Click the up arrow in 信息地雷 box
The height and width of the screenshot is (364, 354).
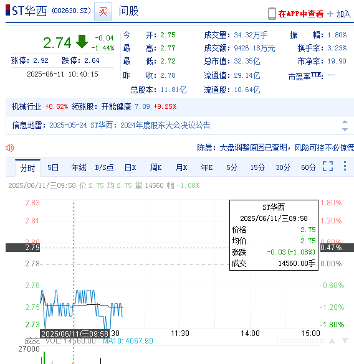click(345, 122)
